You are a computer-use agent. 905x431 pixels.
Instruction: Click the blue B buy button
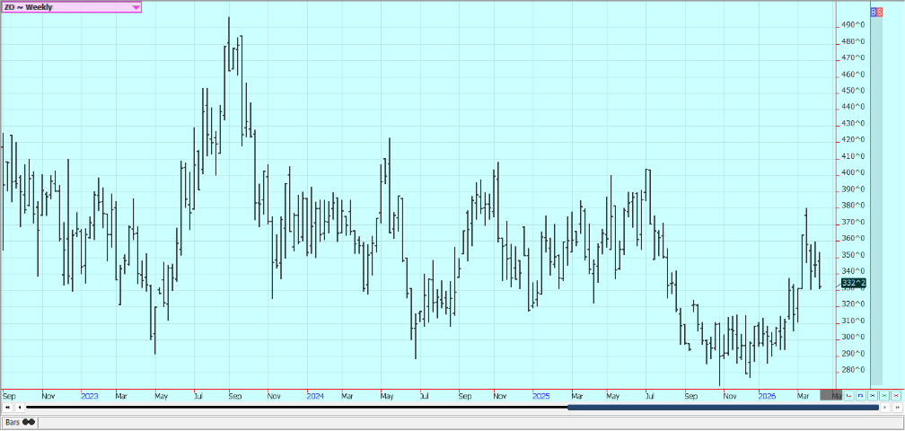pyautogui.click(x=874, y=11)
